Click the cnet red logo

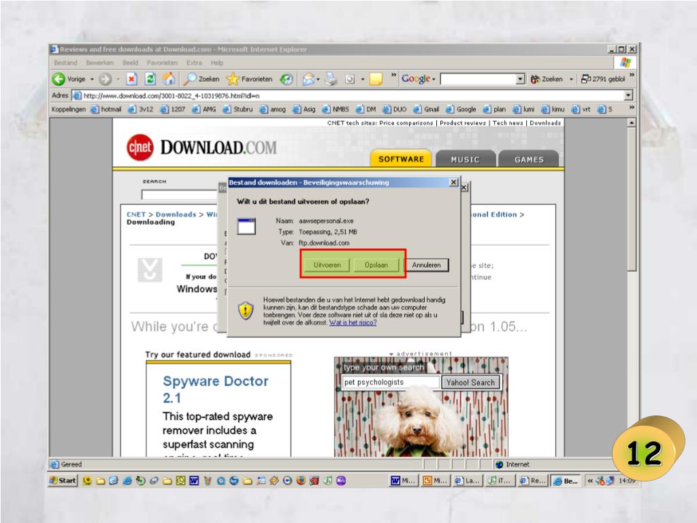coord(140,148)
